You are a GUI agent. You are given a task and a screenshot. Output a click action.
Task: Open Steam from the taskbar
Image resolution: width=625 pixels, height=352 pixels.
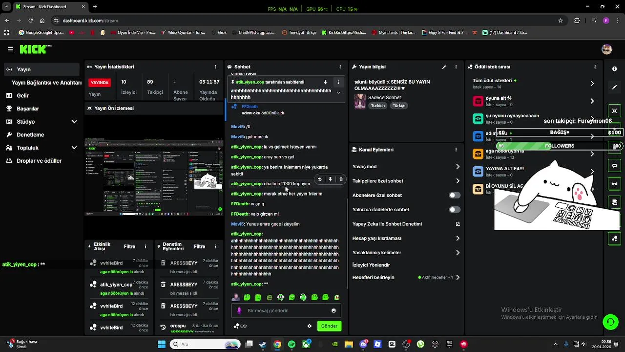click(x=263, y=344)
